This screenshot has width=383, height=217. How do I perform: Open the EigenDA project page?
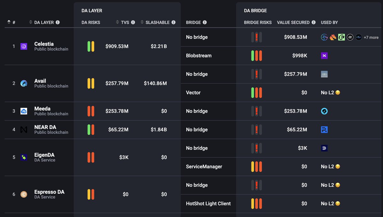[44, 155]
